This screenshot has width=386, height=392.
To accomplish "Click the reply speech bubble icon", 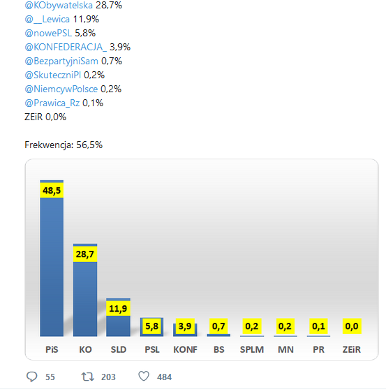I will [x=31, y=377].
